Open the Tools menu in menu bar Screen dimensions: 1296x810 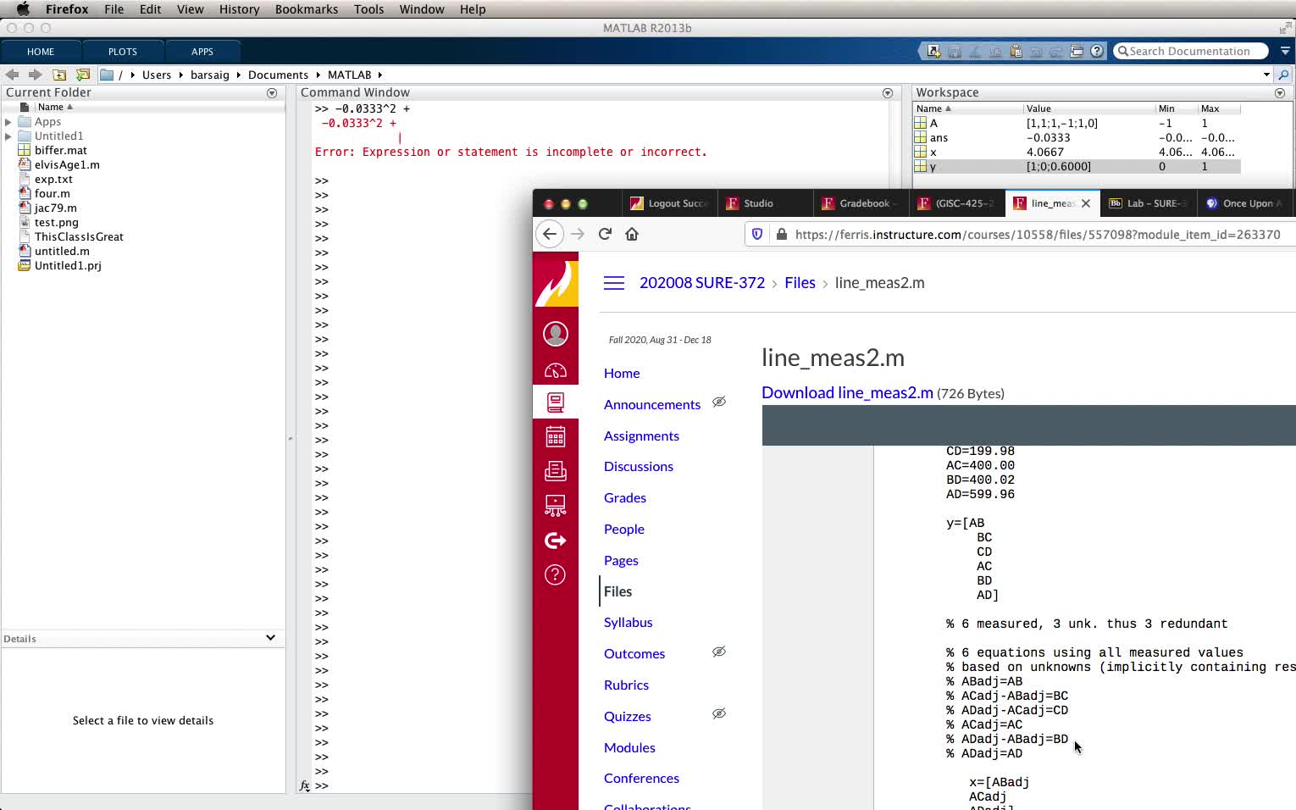coord(369,9)
